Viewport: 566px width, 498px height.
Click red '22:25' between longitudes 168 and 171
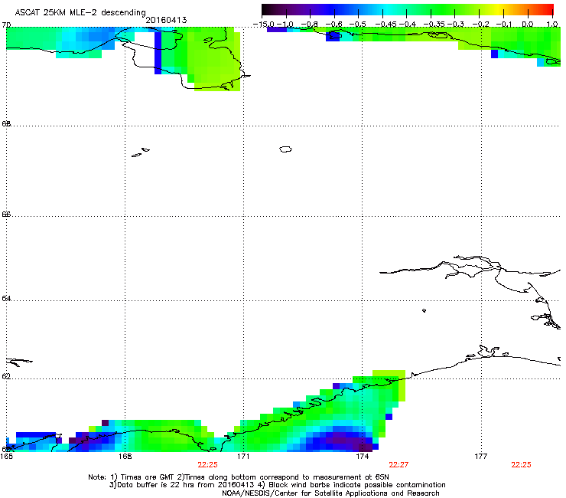[207, 465]
